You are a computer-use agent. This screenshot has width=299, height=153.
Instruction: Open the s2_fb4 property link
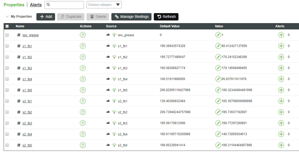[27, 134]
